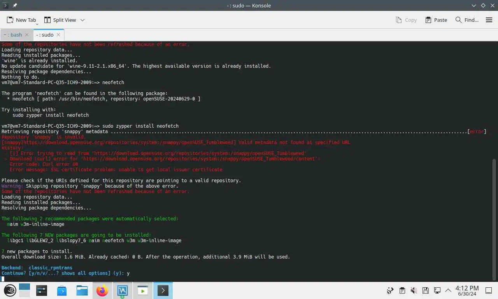Open the floppy disk tray icon
The height and width of the screenshot is (299, 498).
[x=425, y=290]
